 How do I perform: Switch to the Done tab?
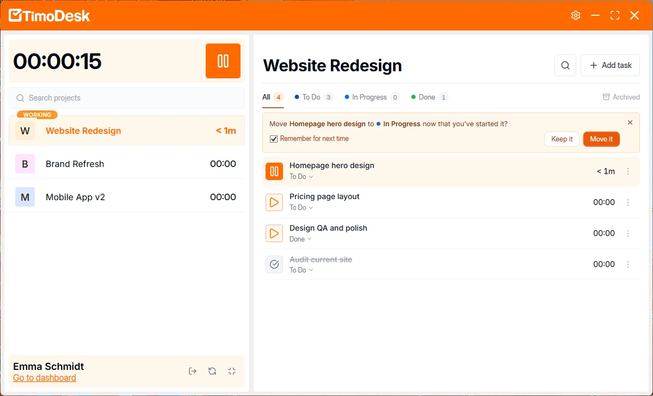click(429, 97)
